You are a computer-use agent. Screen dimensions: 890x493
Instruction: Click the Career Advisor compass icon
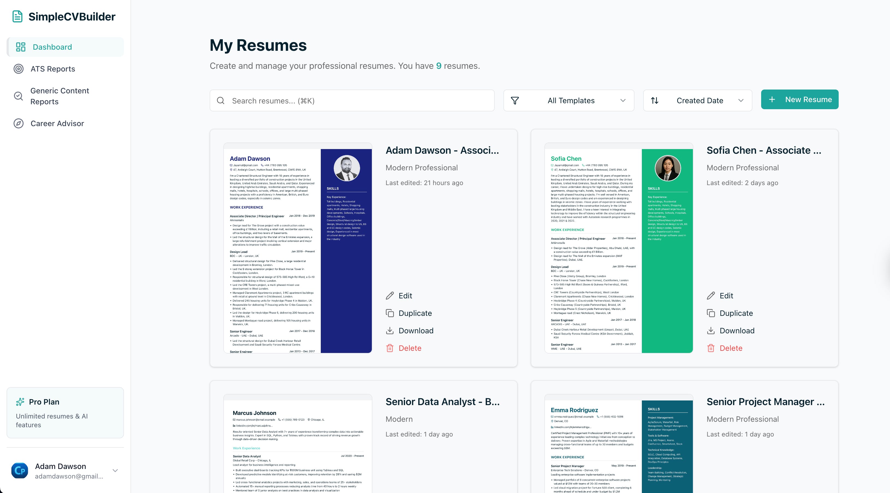point(19,123)
